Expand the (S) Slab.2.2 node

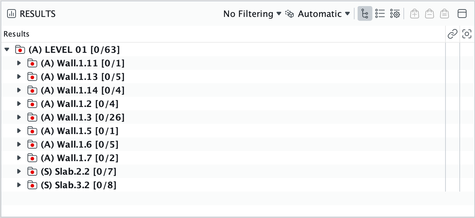[x=19, y=172]
